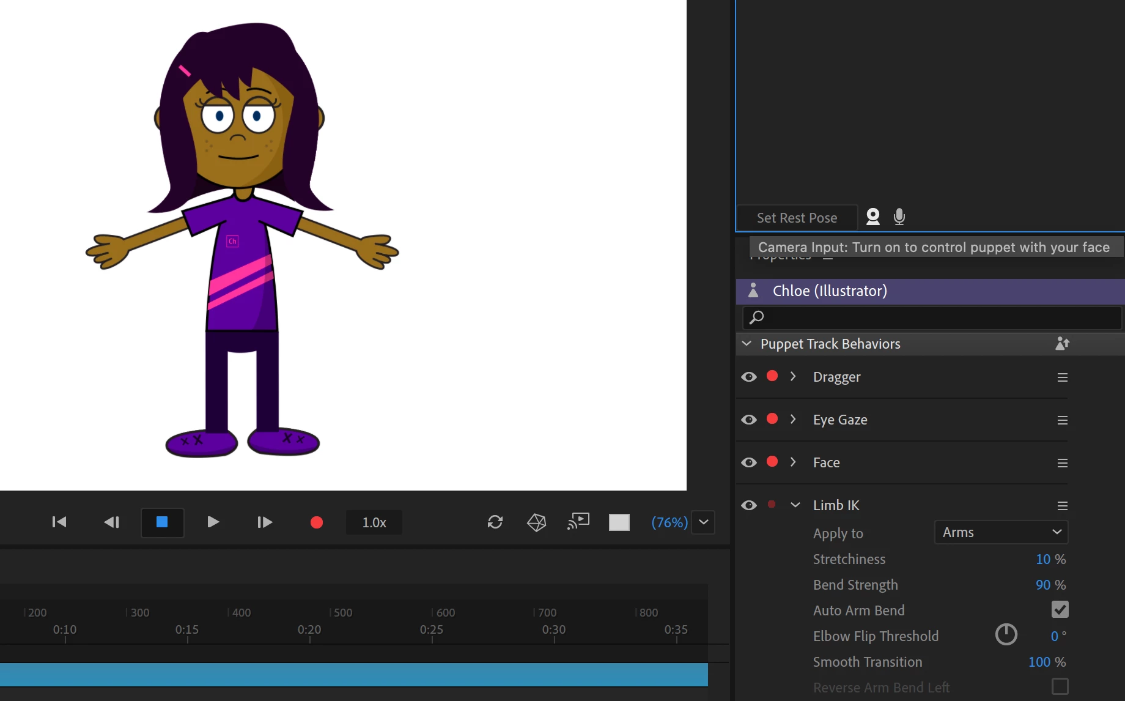This screenshot has width=1125, height=701.
Task: Click Smooth Transition value 100
Action: [x=1039, y=662]
